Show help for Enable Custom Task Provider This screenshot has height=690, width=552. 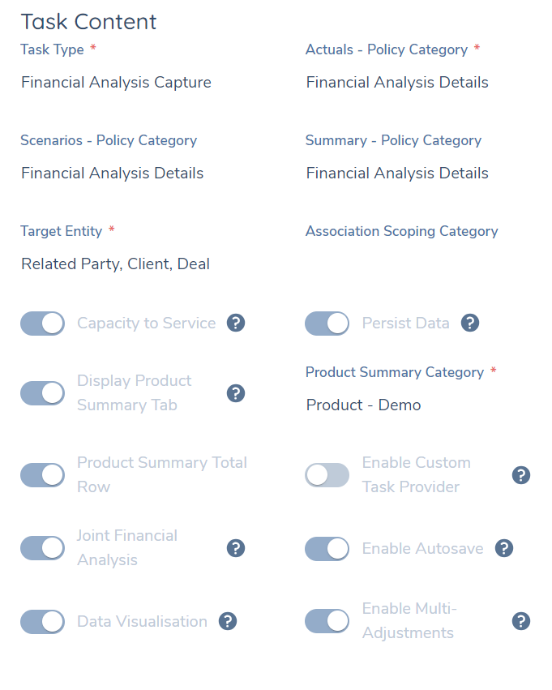coord(521,475)
